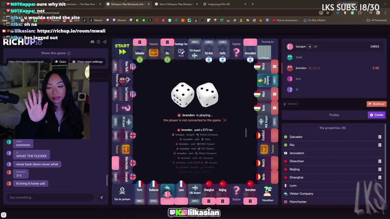Open View room settings
This screenshot has height=219, width=390.
tap(87, 62)
